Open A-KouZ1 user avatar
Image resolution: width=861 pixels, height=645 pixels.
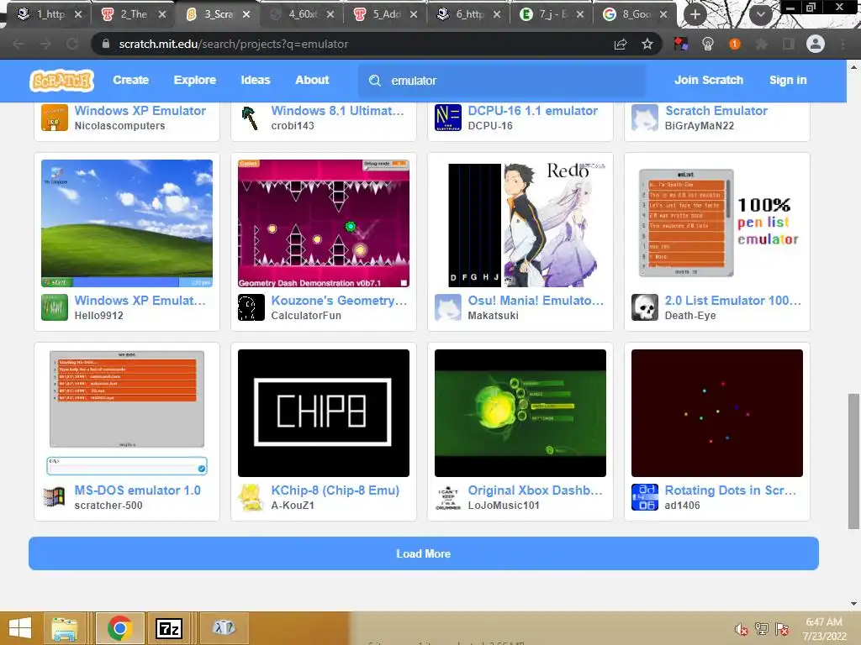coord(251,497)
